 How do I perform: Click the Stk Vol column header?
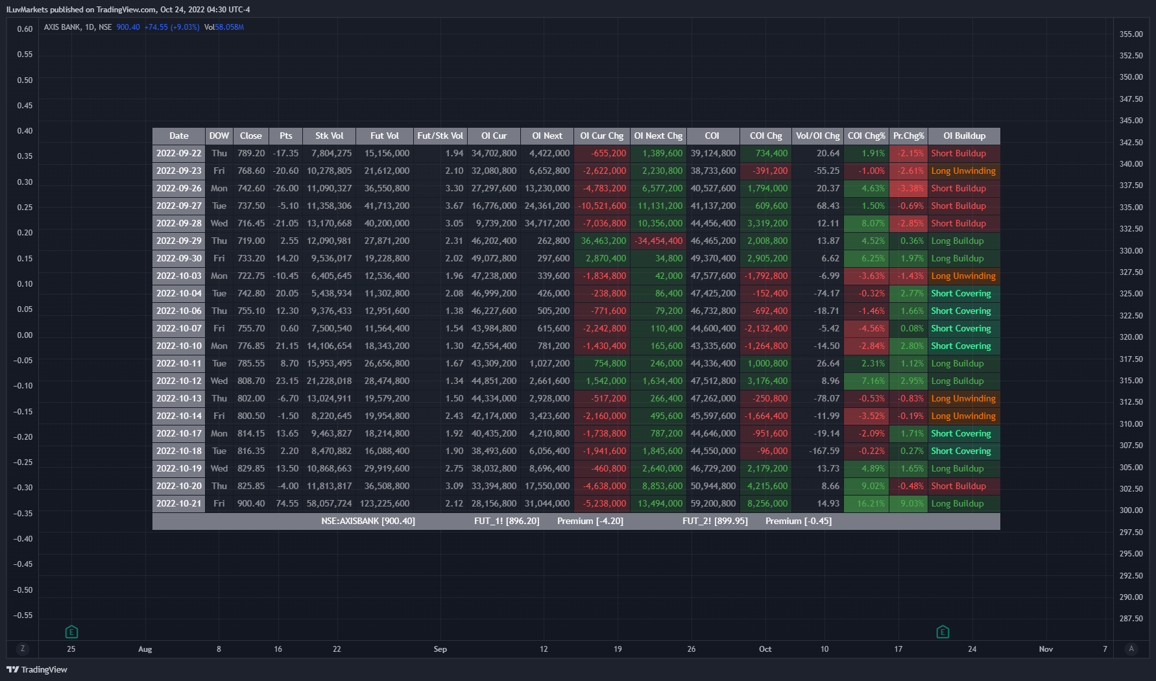(330, 136)
